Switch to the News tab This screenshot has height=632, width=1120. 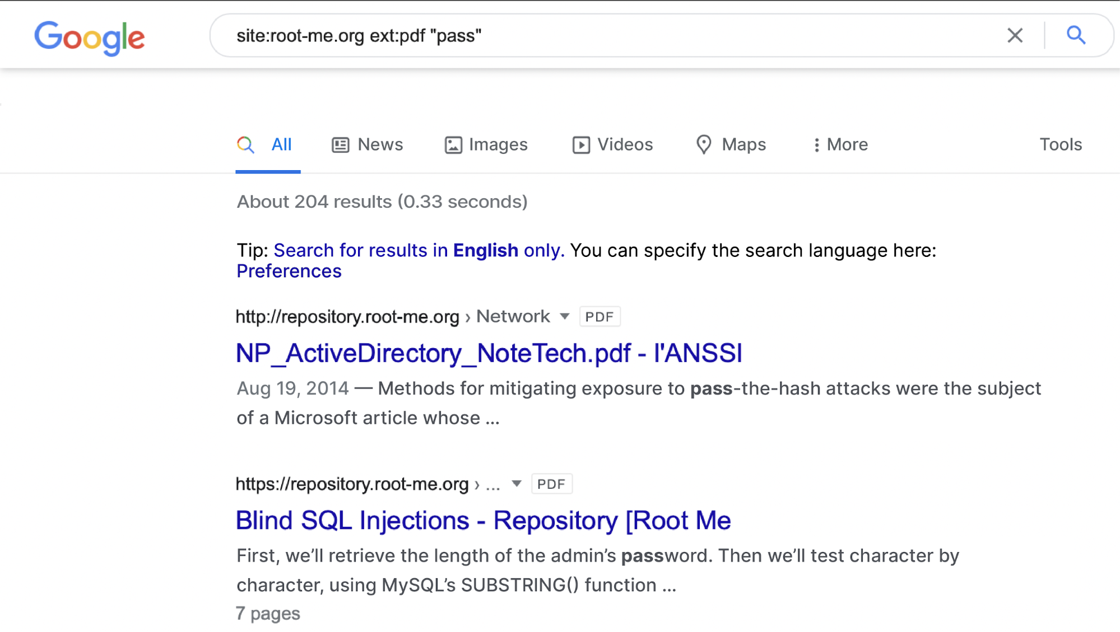[x=367, y=145]
